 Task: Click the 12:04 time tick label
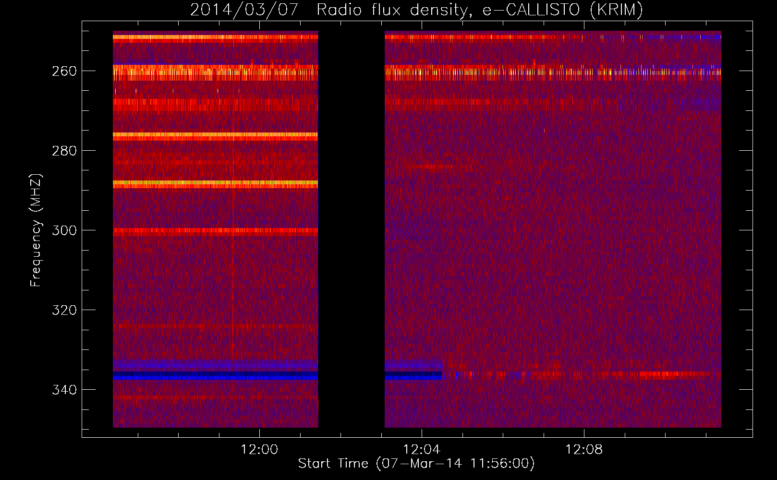click(422, 450)
